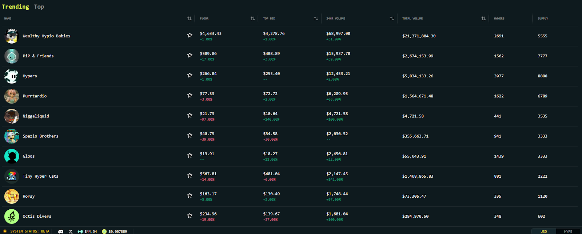Toggle favorite star for Purrtardio

pos(190,95)
